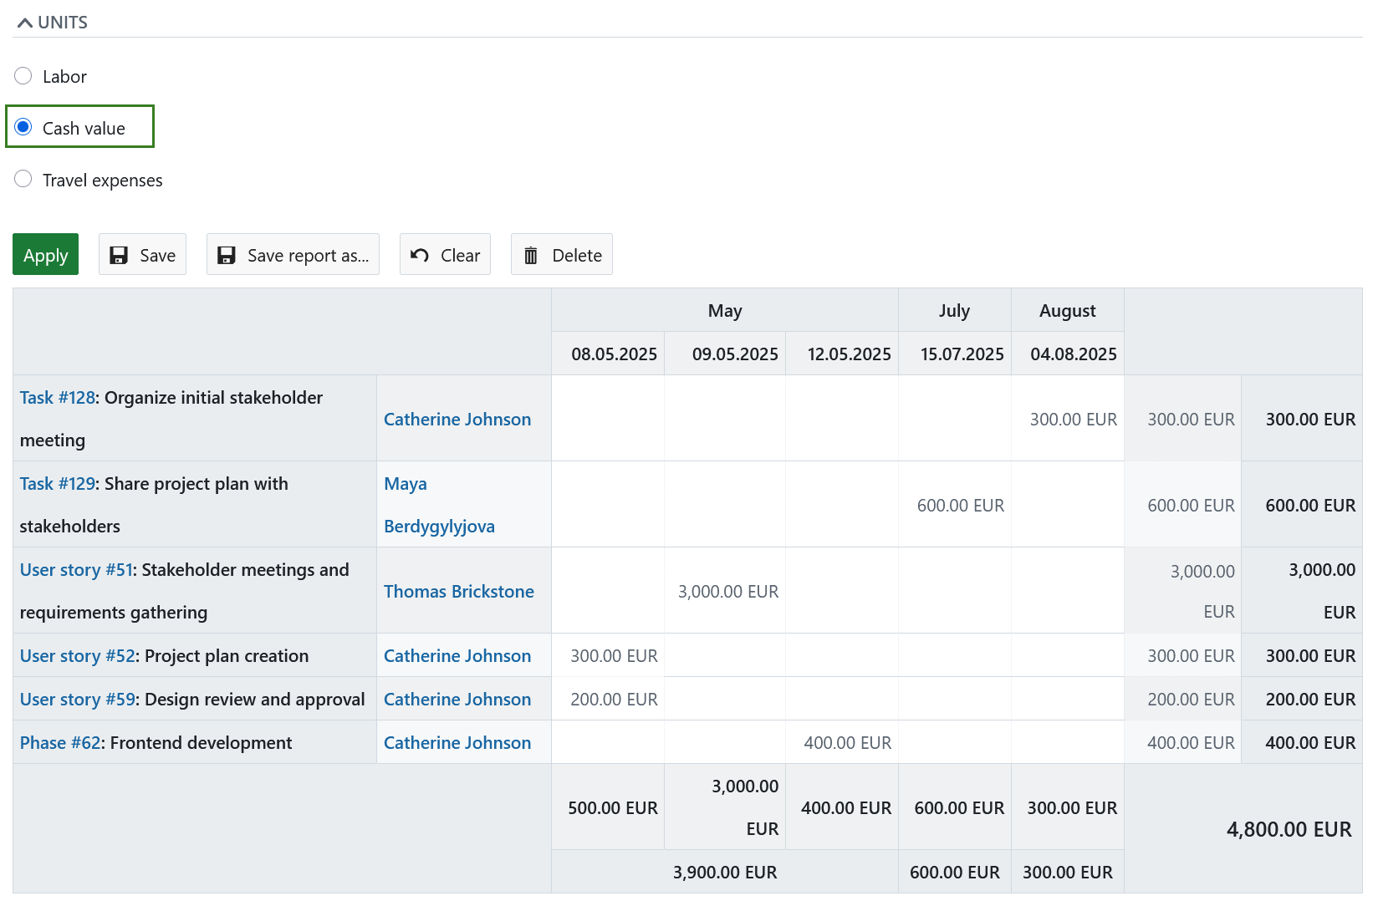Click Maya Berdygylyjova assignee link
Viewport: 1378px width, 901px height.
coord(439,504)
